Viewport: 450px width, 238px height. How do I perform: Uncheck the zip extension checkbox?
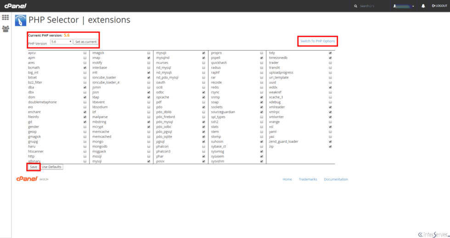click(330, 147)
